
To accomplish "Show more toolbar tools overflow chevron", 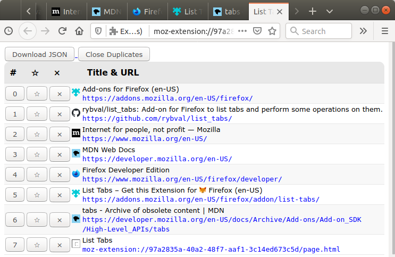I will click(x=363, y=31).
